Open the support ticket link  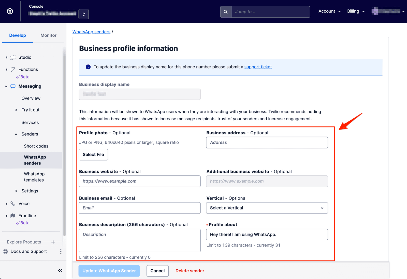[x=258, y=67]
